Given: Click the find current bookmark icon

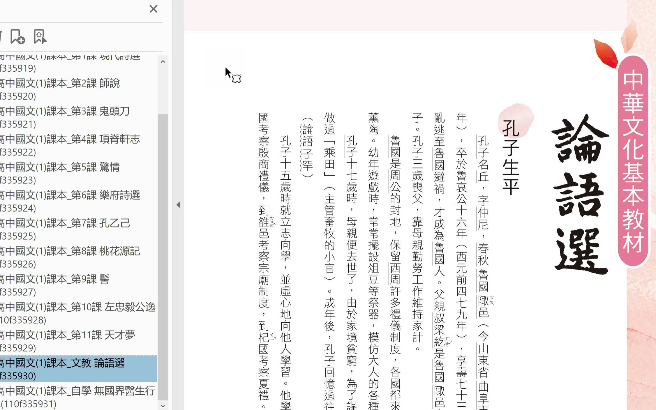Looking at the screenshot, I should pyautogui.click(x=40, y=37).
